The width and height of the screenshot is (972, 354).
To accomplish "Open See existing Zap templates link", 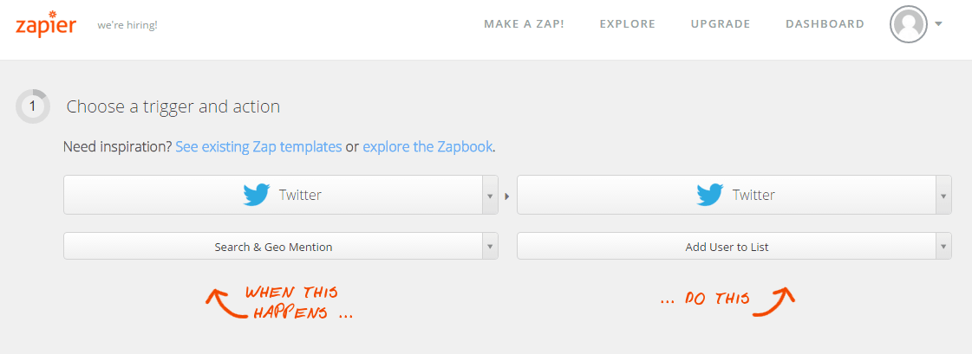I will tap(258, 146).
